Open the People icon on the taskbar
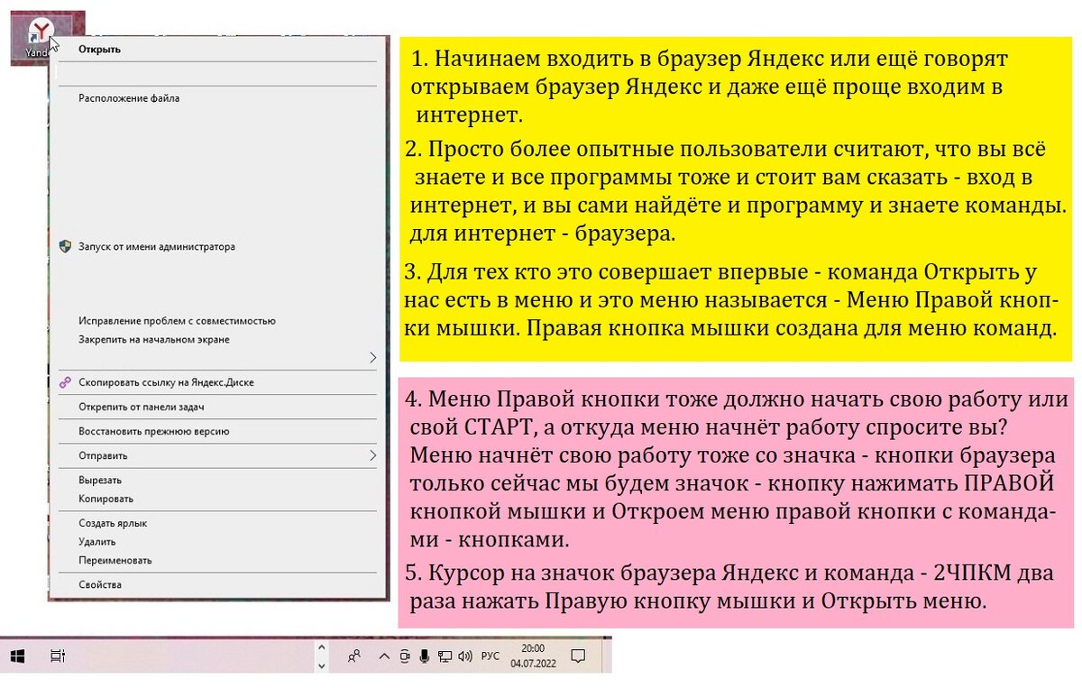Image resolution: width=1082 pixels, height=688 pixels. click(x=355, y=656)
